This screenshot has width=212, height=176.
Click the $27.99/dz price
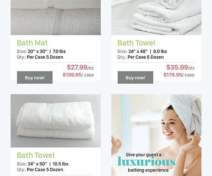[x=80, y=67]
